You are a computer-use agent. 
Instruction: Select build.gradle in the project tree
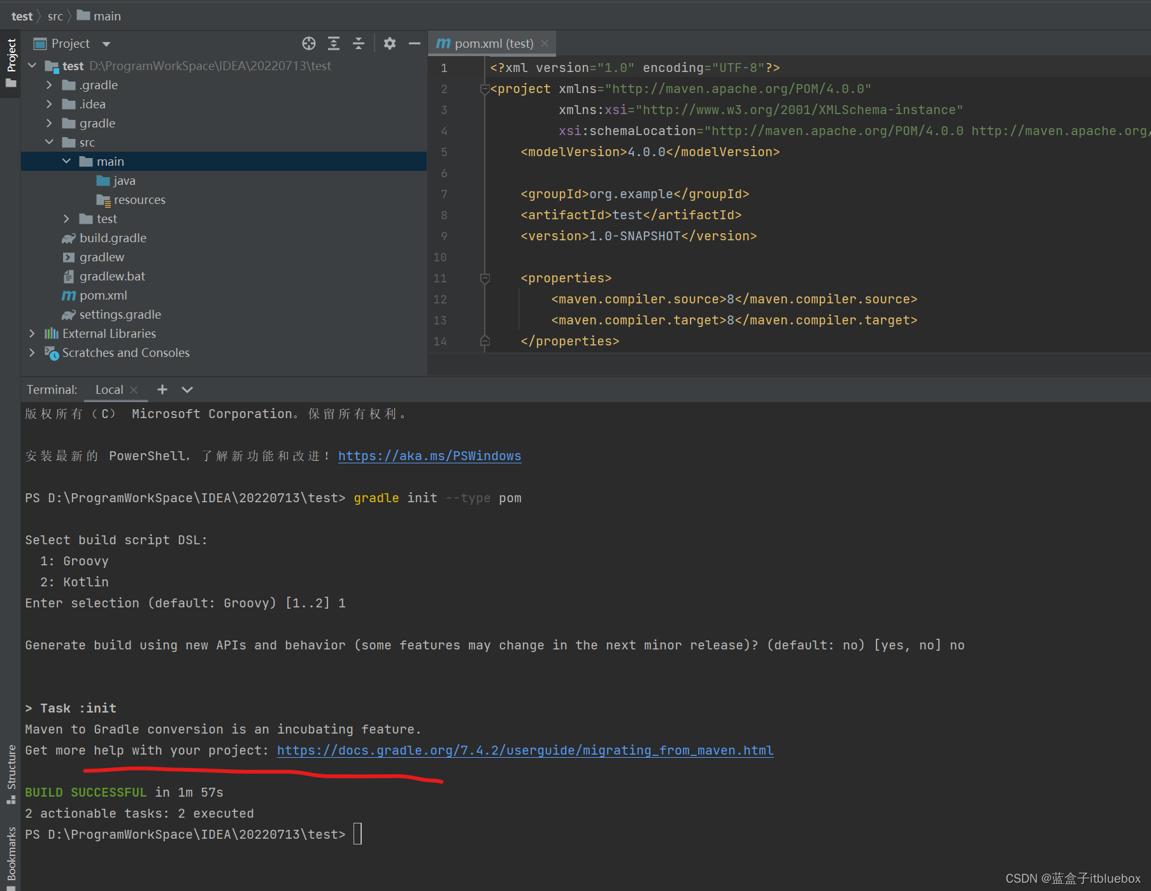coord(113,238)
